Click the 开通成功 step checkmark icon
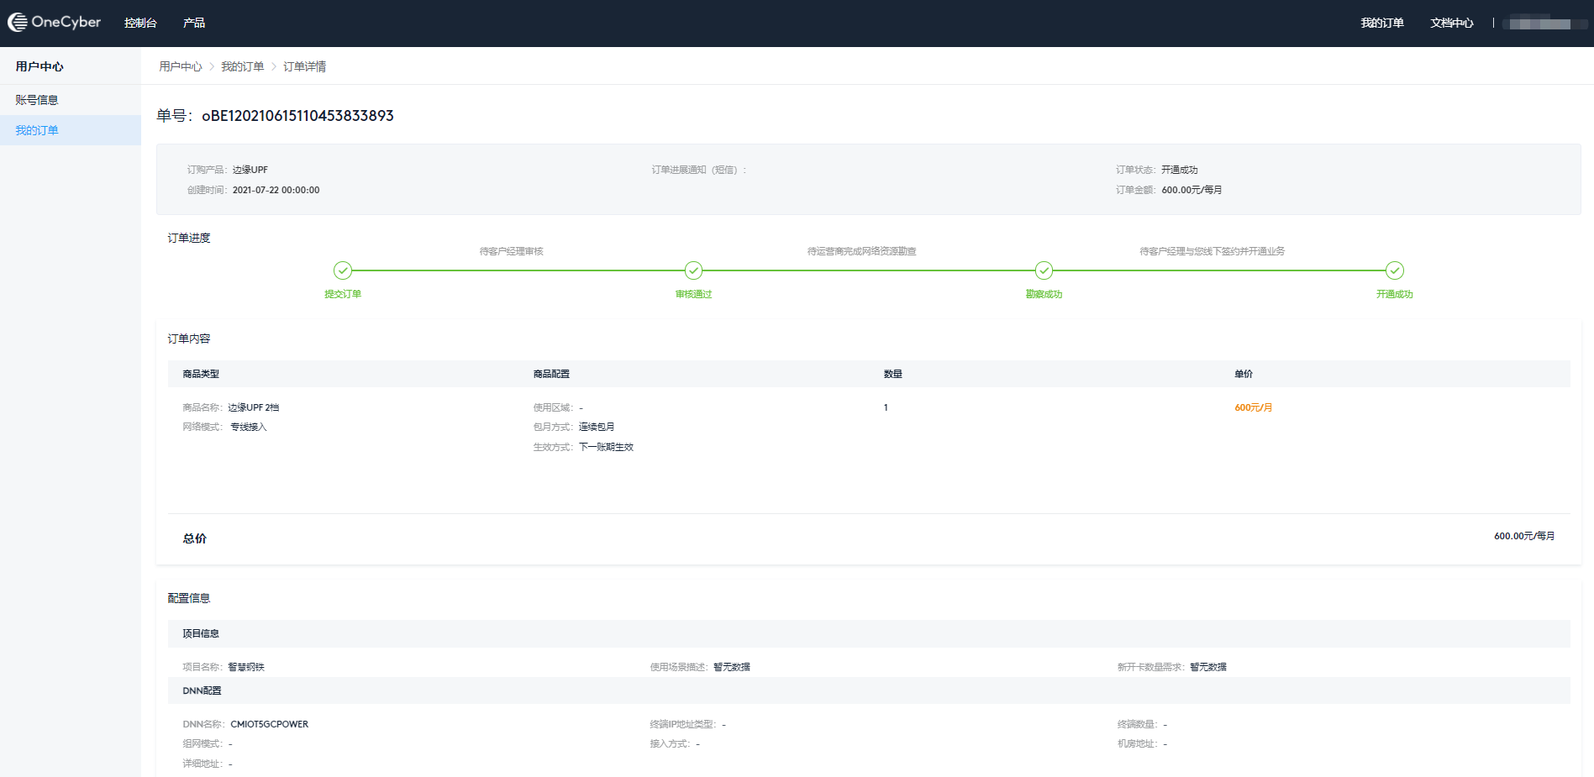This screenshot has height=777, width=1594. [x=1395, y=270]
